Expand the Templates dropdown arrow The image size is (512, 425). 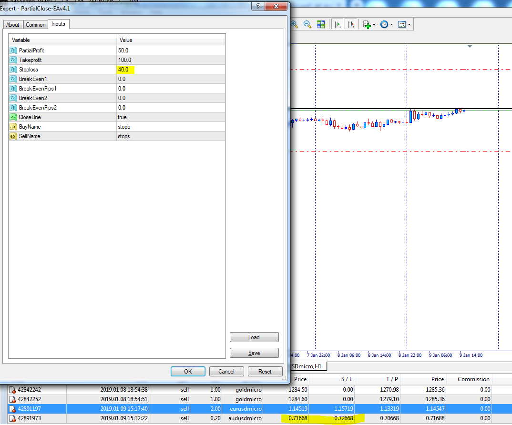(409, 24)
